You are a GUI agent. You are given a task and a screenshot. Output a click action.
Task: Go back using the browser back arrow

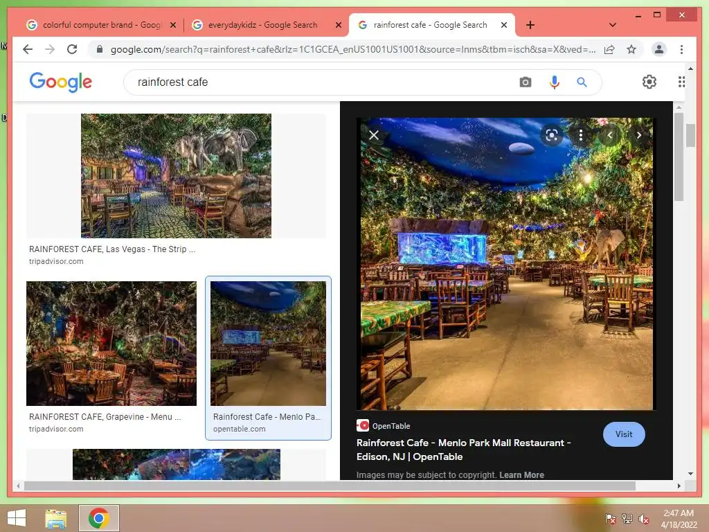coord(28,49)
